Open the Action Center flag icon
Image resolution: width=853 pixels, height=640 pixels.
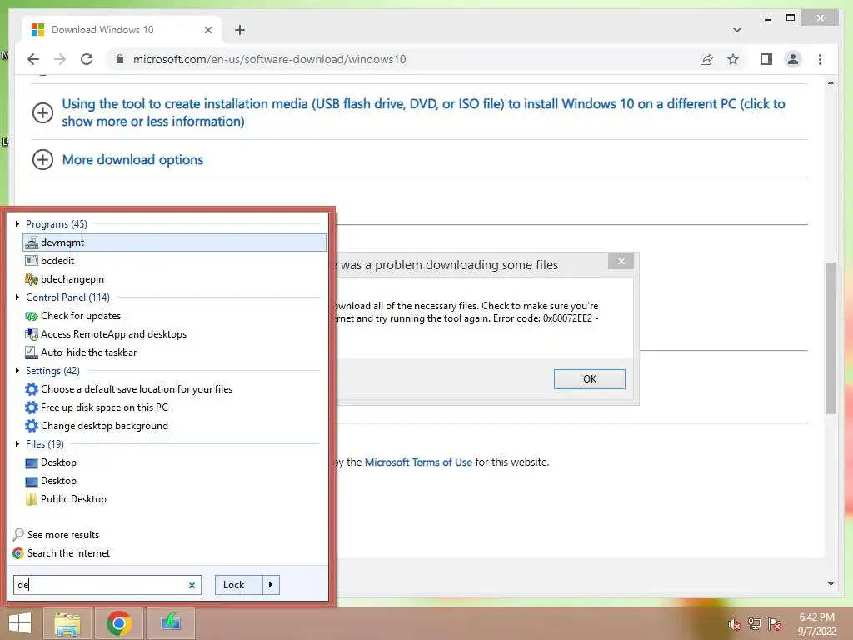click(775, 624)
